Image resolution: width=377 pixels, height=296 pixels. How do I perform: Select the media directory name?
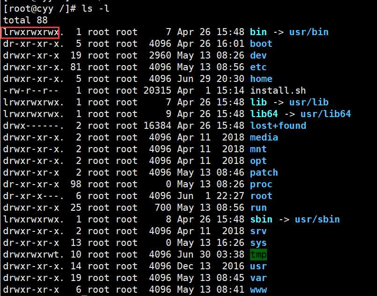pos(264,138)
